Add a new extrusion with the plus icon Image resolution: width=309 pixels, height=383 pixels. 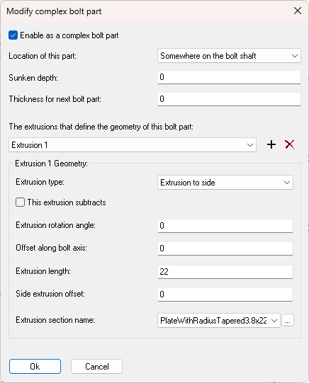(271, 144)
